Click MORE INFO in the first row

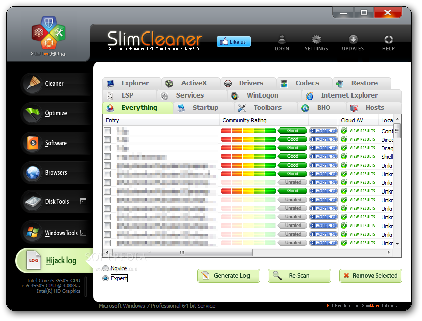coord(323,131)
